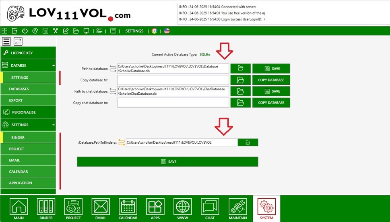Image resolution: width=390 pixels, height=222 pixels.
Task: Click the chameleon logo at top left
Action: [x=15, y=13]
